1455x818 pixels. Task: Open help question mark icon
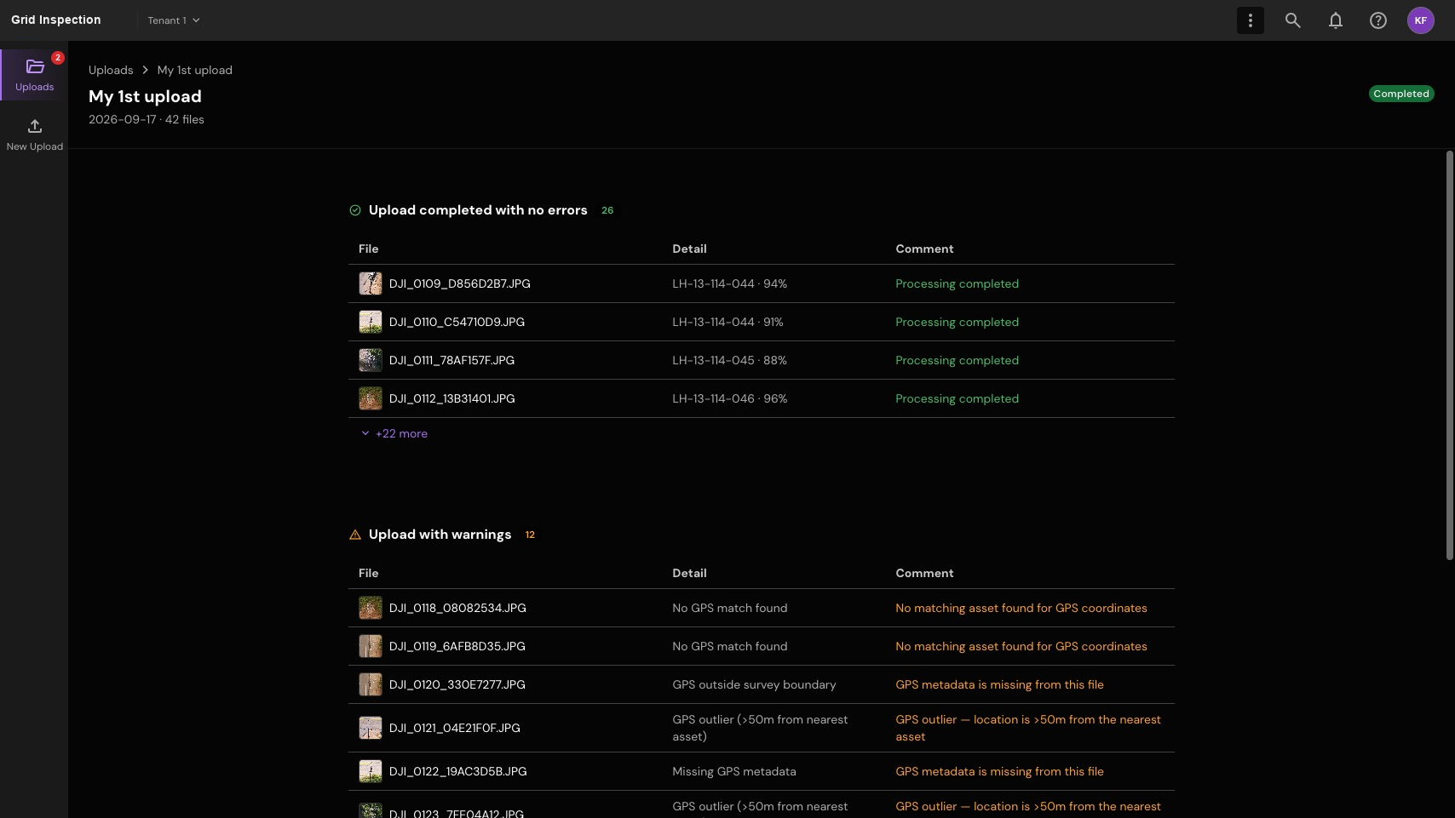(1377, 20)
